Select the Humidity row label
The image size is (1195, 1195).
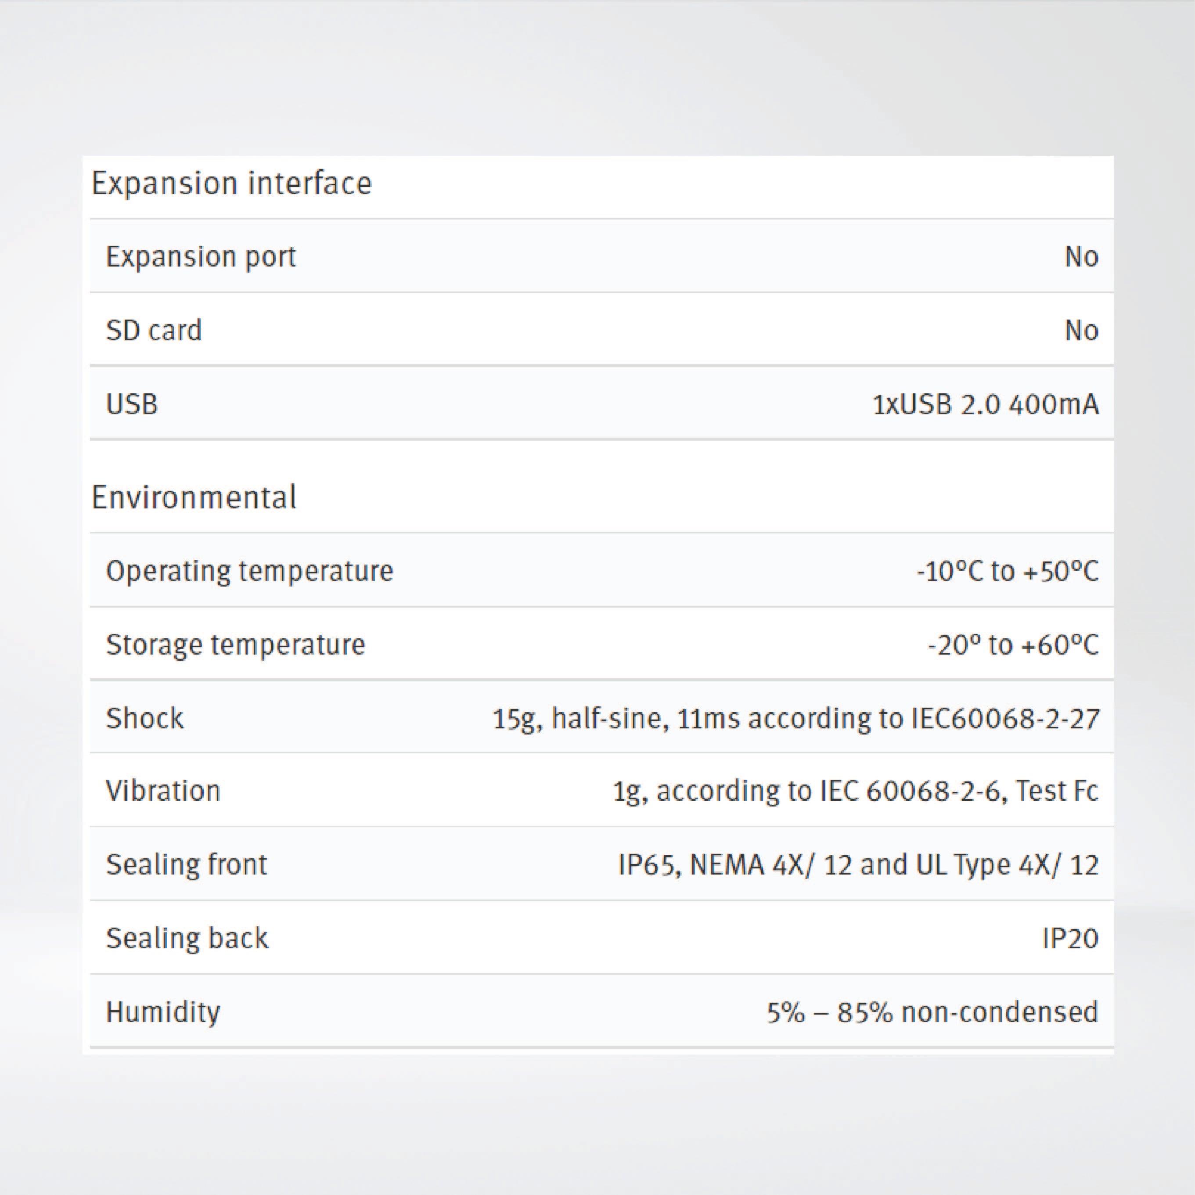[x=163, y=1012]
